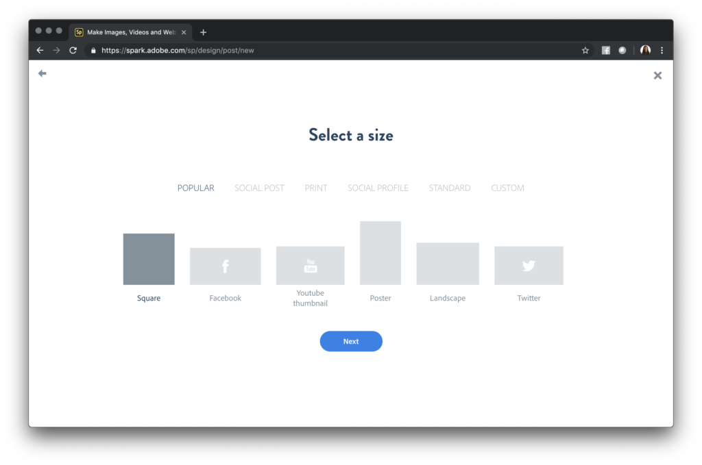Click the Youtube thumbnail label text

click(x=311, y=298)
